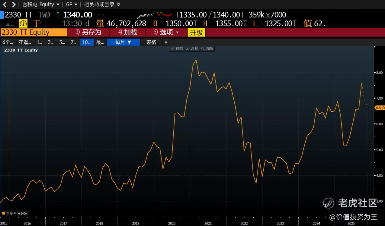Click the volume value 46,702,628
Viewport: 385px width, 226px height.
126,24
